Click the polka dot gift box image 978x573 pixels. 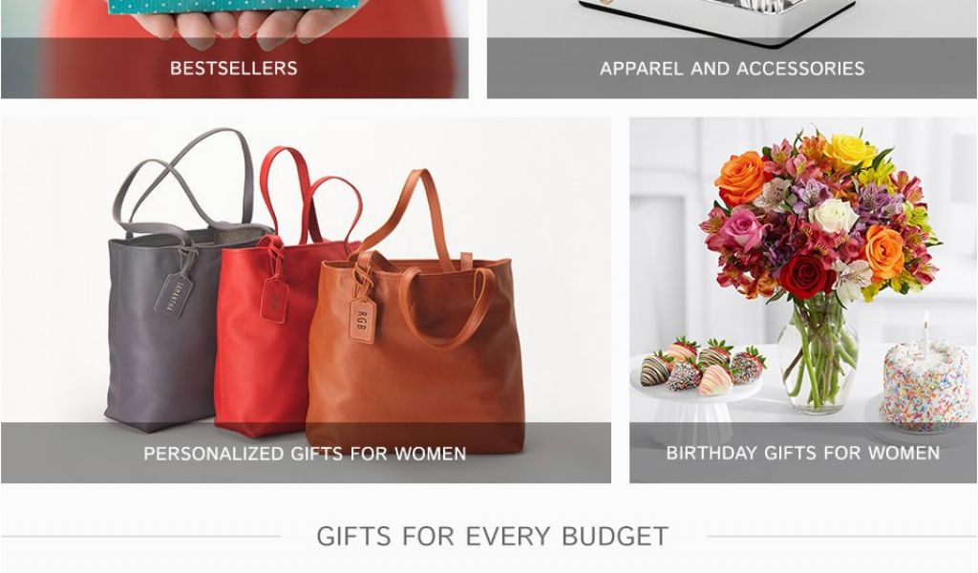click(234, 7)
